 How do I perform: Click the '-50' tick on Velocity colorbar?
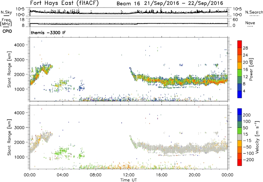point(247,147)
